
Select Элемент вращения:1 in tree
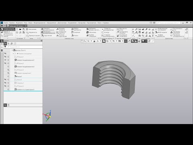point(23,73)
